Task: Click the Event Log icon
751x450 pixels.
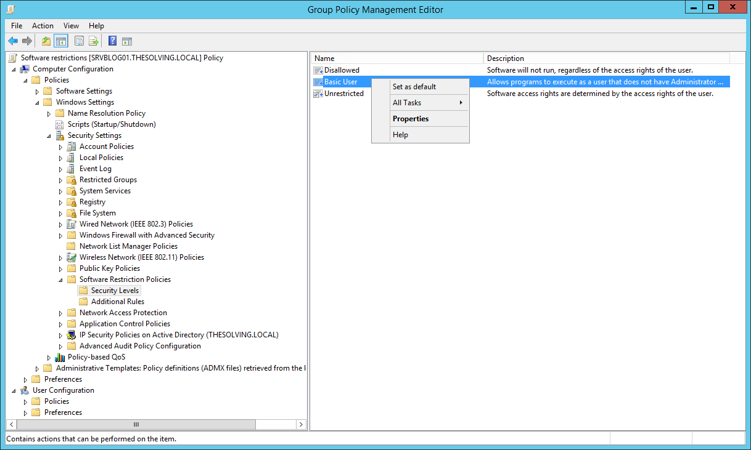Action: pos(72,169)
